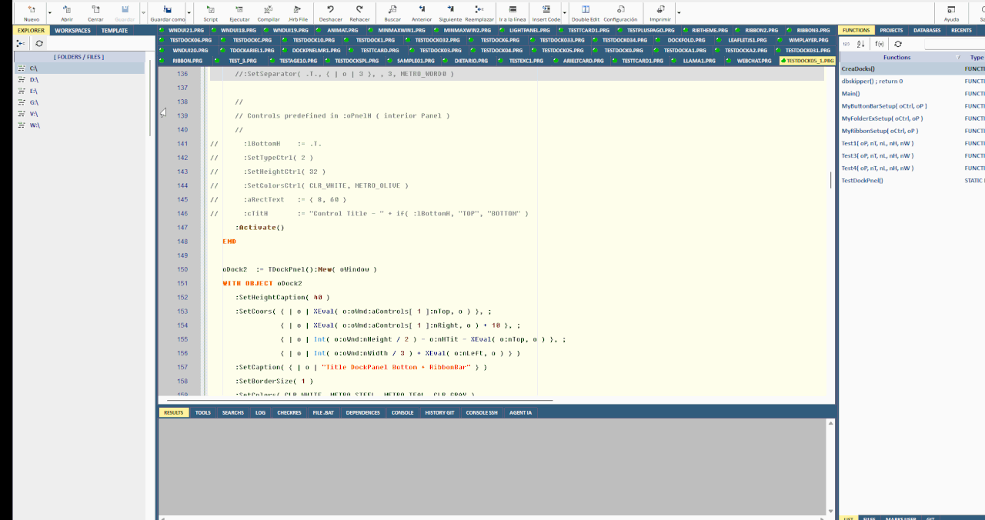Open dropdown arrow next to Imprimir
The width and height of the screenshot is (985, 520).
(x=678, y=13)
